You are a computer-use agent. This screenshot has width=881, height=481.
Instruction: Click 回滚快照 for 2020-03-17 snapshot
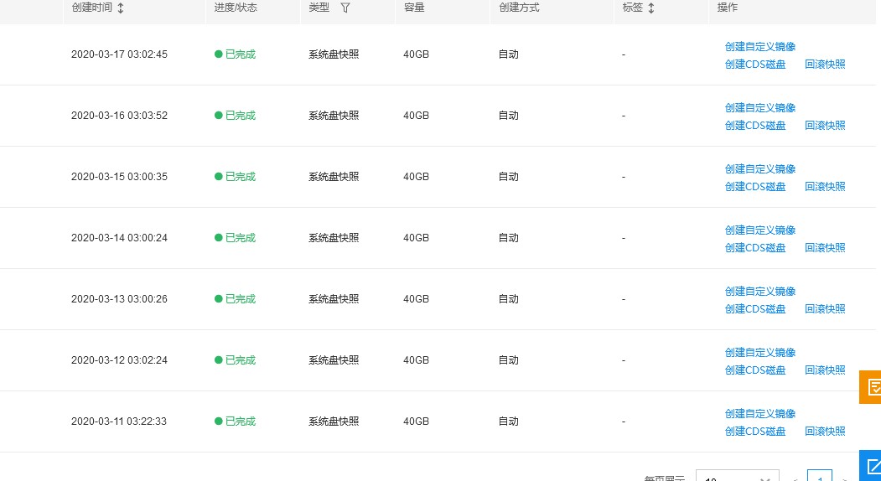pos(825,64)
